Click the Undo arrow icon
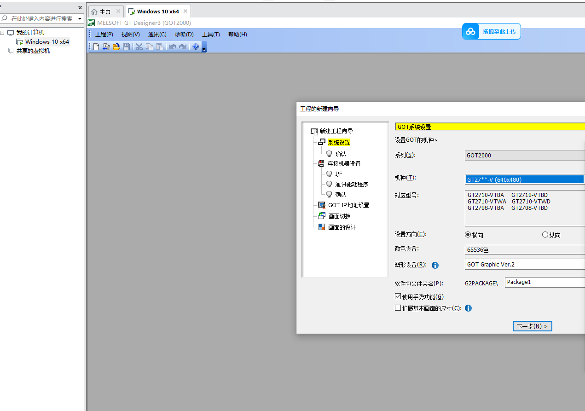Viewport: 585px width, 411px height. [x=173, y=47]
